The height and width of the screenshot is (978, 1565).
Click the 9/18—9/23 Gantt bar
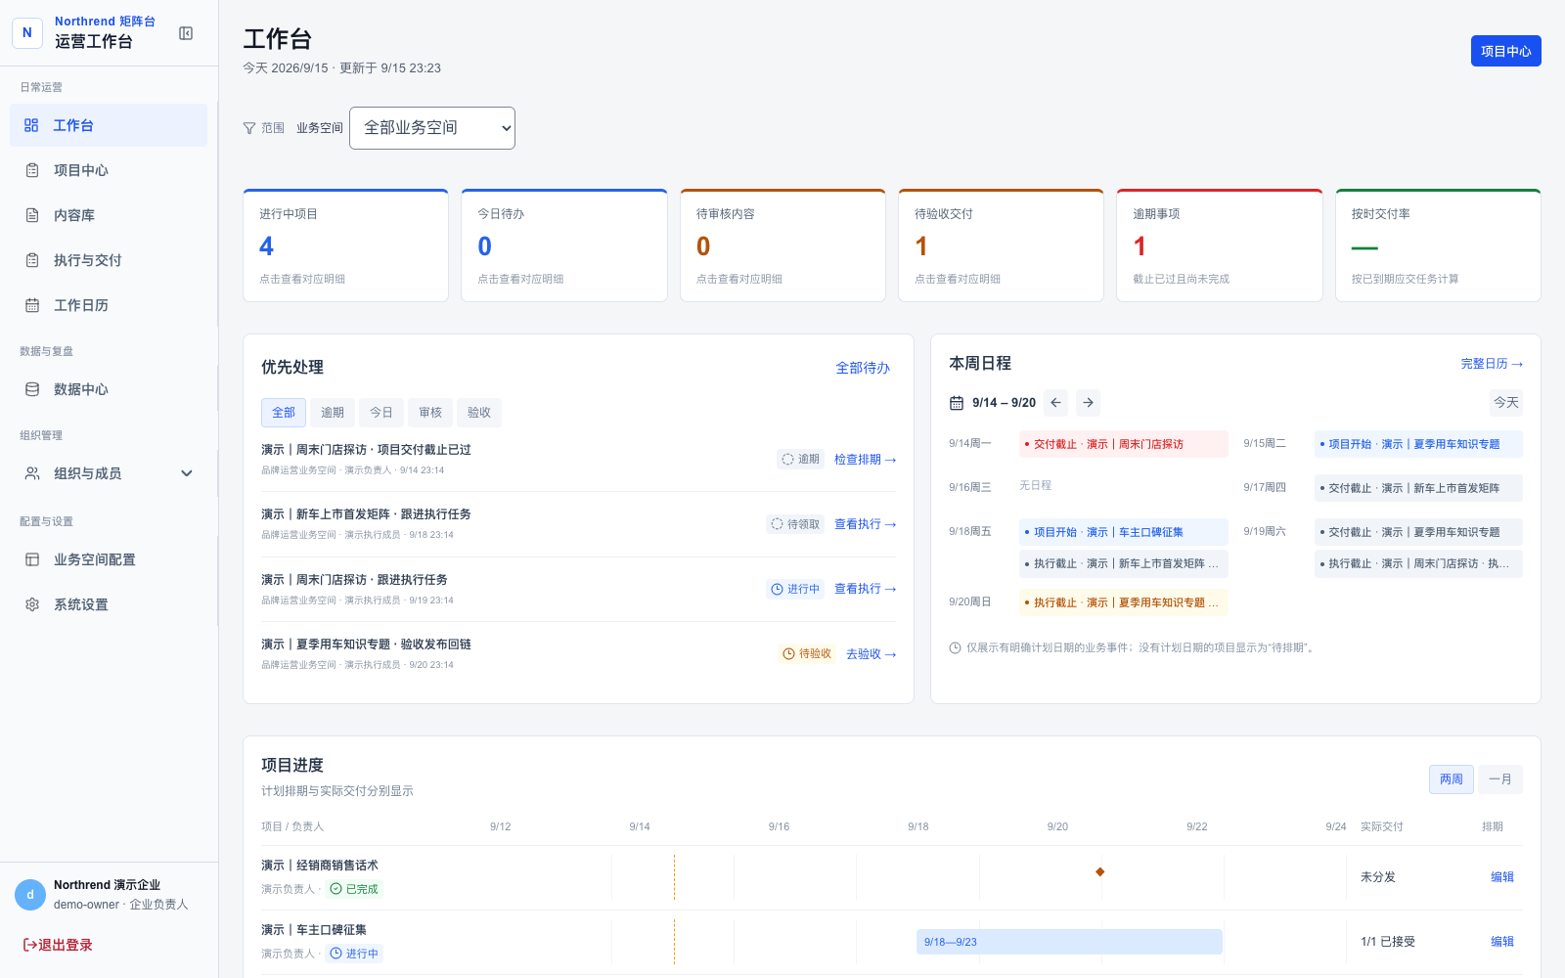[x=1069, y=942]
